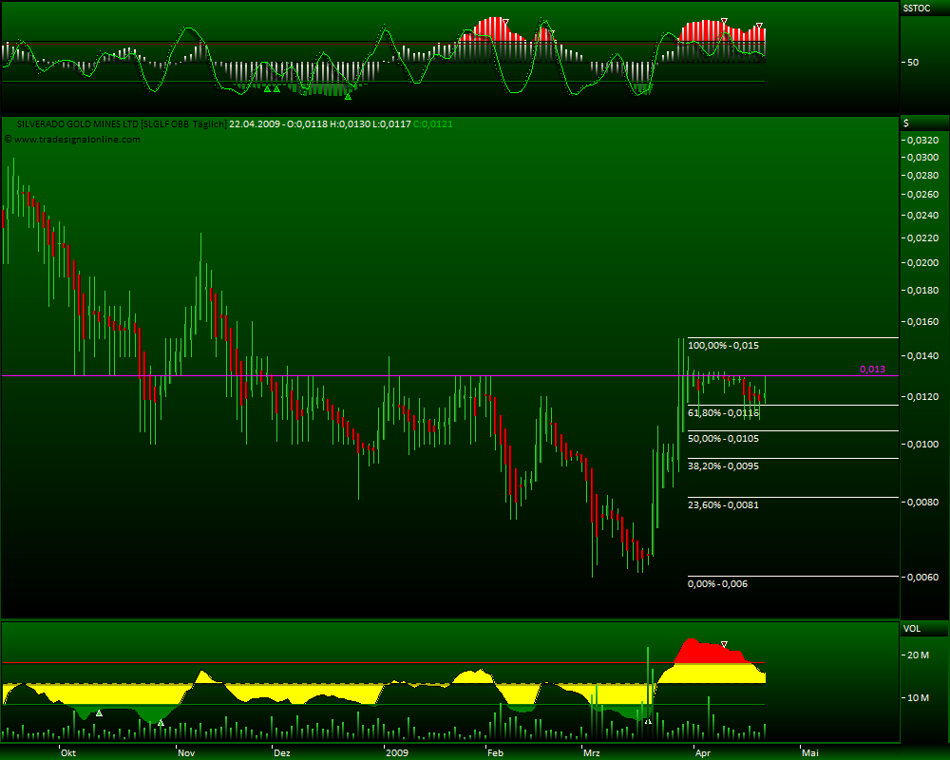Click the $ currency label on price axis
This screenshot has width=950, height=760.
(906, 123)
